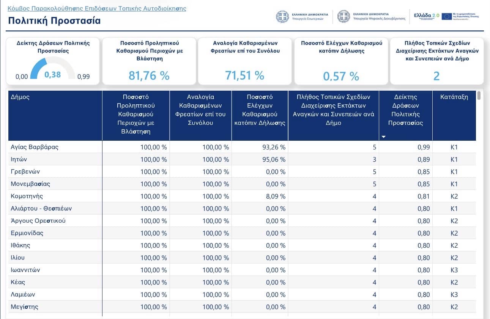Click the sort arrow in Δείκτης Δράσεων column
This screenshot has width=490, height=319.
(x=383, y=137)
